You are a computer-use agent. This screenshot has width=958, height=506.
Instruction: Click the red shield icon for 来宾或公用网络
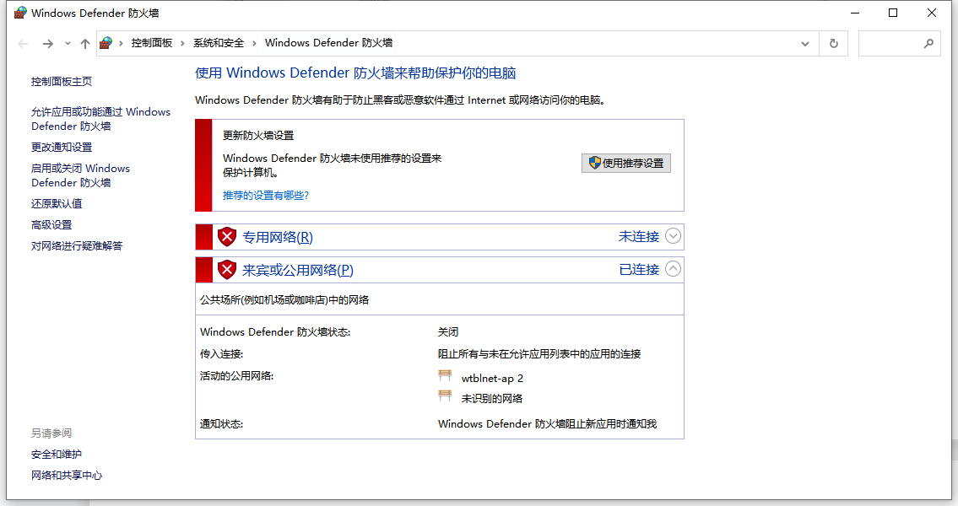pyautogui.click(x=226, y=270)
